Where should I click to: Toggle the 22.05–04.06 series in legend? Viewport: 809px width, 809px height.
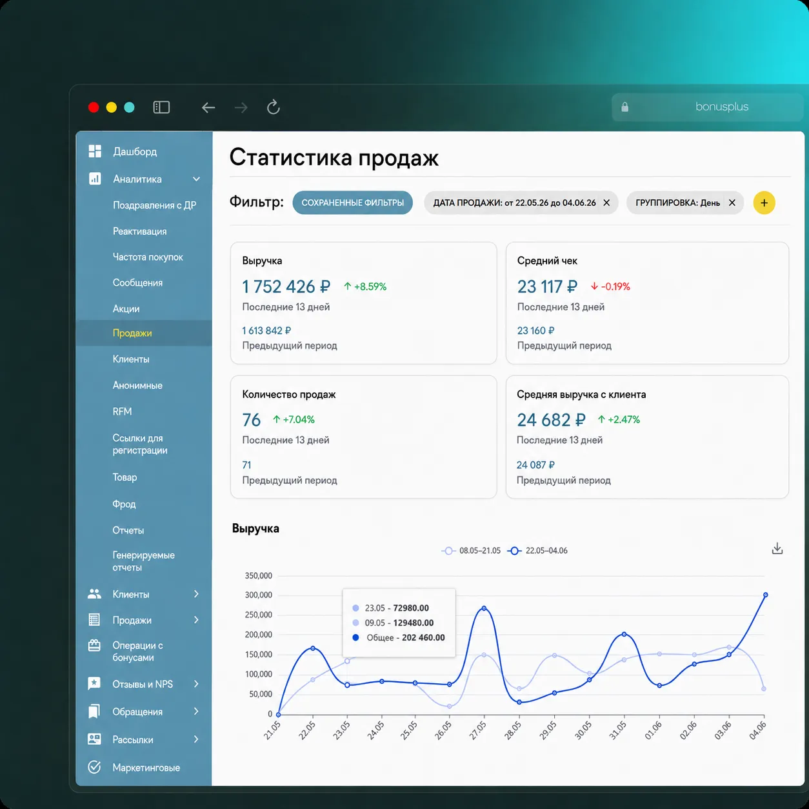[537, 550]
